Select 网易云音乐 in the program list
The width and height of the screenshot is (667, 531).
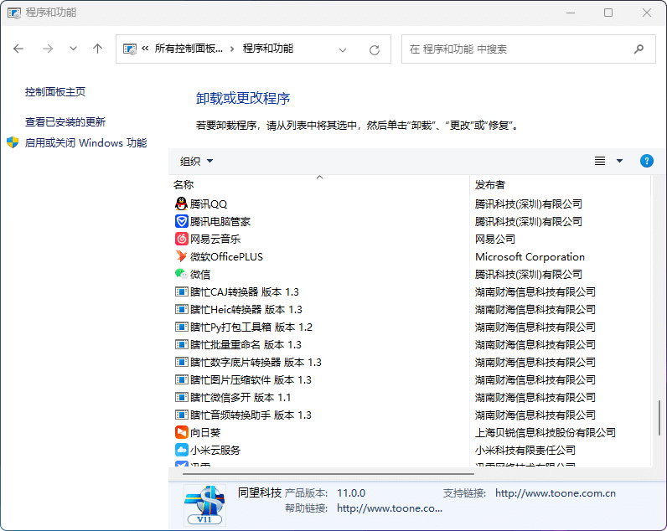215,240
